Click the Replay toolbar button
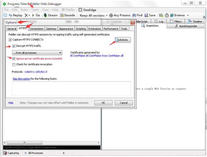Image resolution: width=207 pixels, height=157 pixels. point(16,15)
